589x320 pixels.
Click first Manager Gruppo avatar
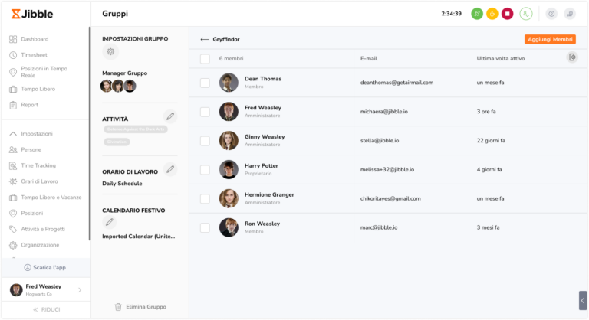[107, 86]
